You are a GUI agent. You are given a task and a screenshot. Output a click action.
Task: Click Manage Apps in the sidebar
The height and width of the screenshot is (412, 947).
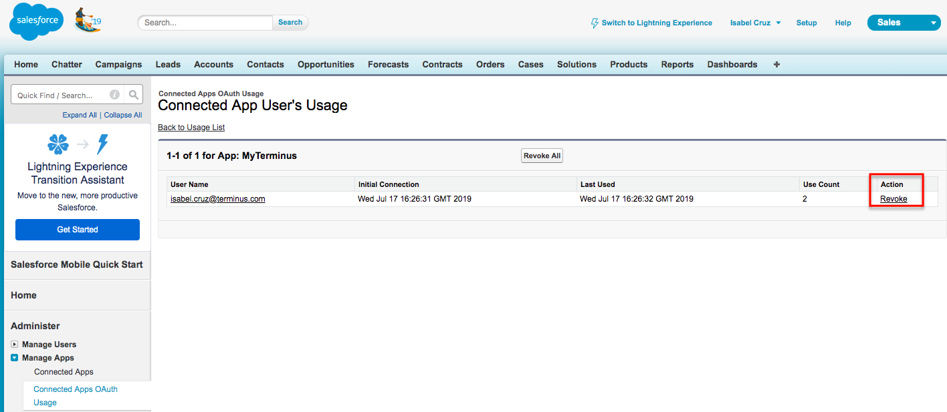tap(48, 358)
